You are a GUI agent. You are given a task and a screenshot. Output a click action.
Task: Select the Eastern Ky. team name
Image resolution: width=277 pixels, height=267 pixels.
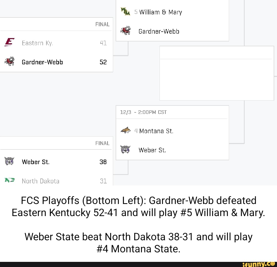click(37, 43)
